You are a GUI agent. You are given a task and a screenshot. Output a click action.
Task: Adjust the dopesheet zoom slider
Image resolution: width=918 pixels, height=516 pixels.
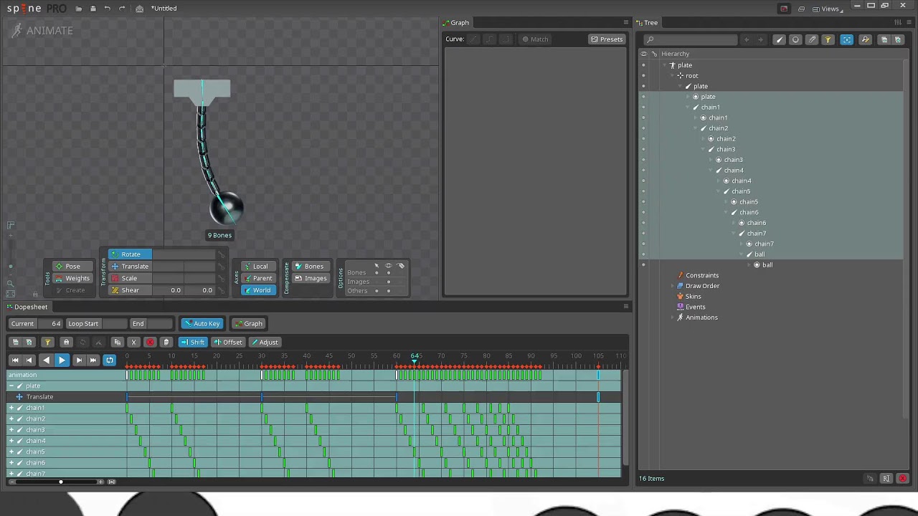[60, 482]
